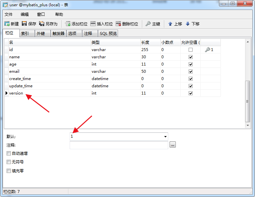
Task: Switch to the 注释 (Comment) tab
Action: click(x=90, y=33)
